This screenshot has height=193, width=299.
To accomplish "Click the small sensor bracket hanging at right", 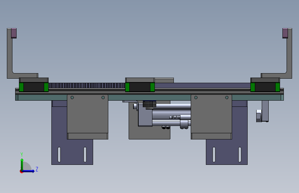I will 265,111.
